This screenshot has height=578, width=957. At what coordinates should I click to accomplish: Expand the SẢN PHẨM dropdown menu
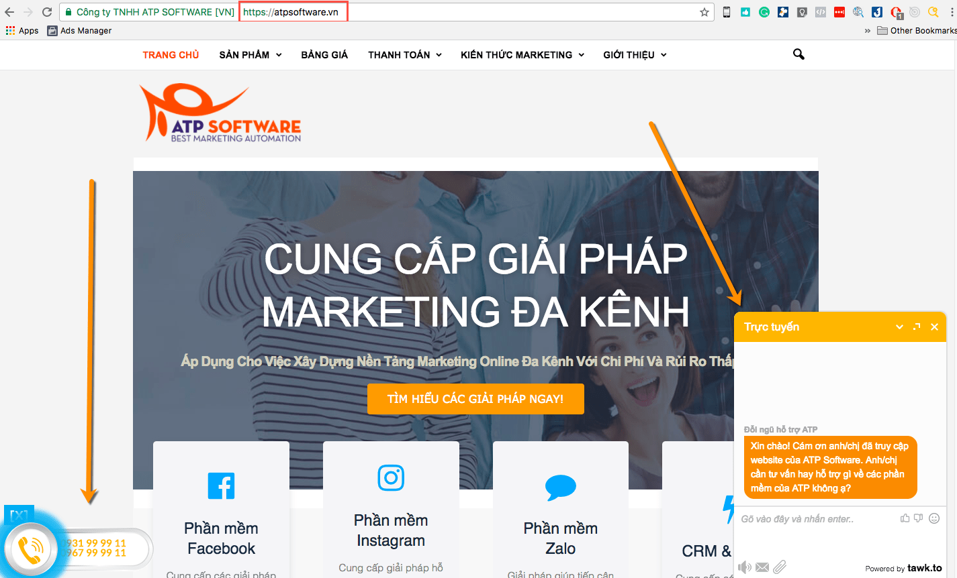click(250, 55)
